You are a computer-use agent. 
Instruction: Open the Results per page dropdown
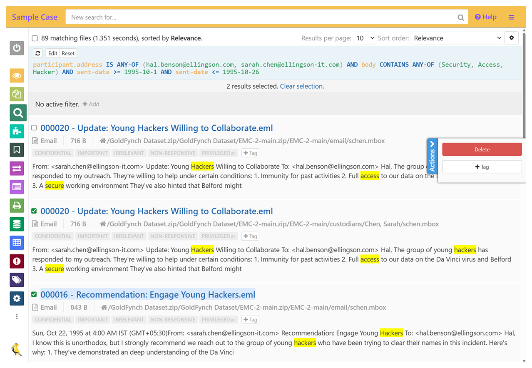[364, 38]
